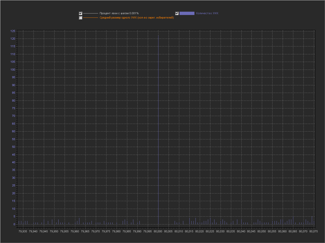The width and height of the screenshot is (325, 243).
Task: Click the x-axis label 79,985
Action: click(127, 231)
